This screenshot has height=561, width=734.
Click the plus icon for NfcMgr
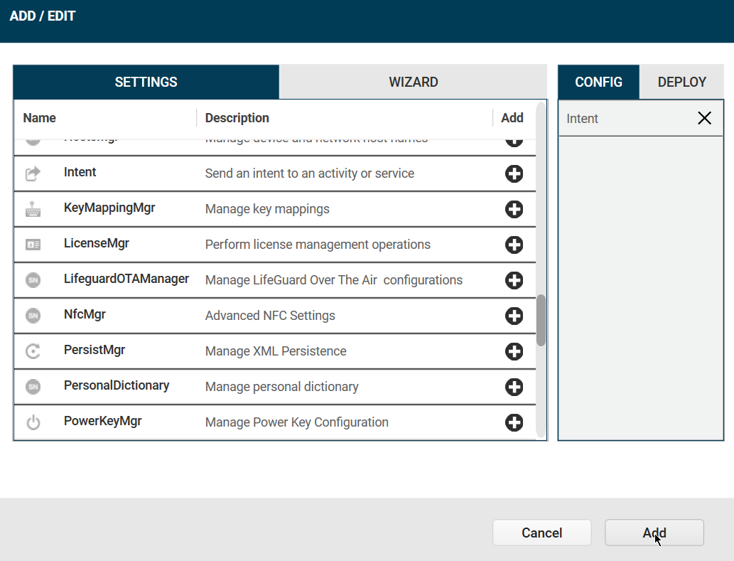pyautogui.click(x=514, y=316)
